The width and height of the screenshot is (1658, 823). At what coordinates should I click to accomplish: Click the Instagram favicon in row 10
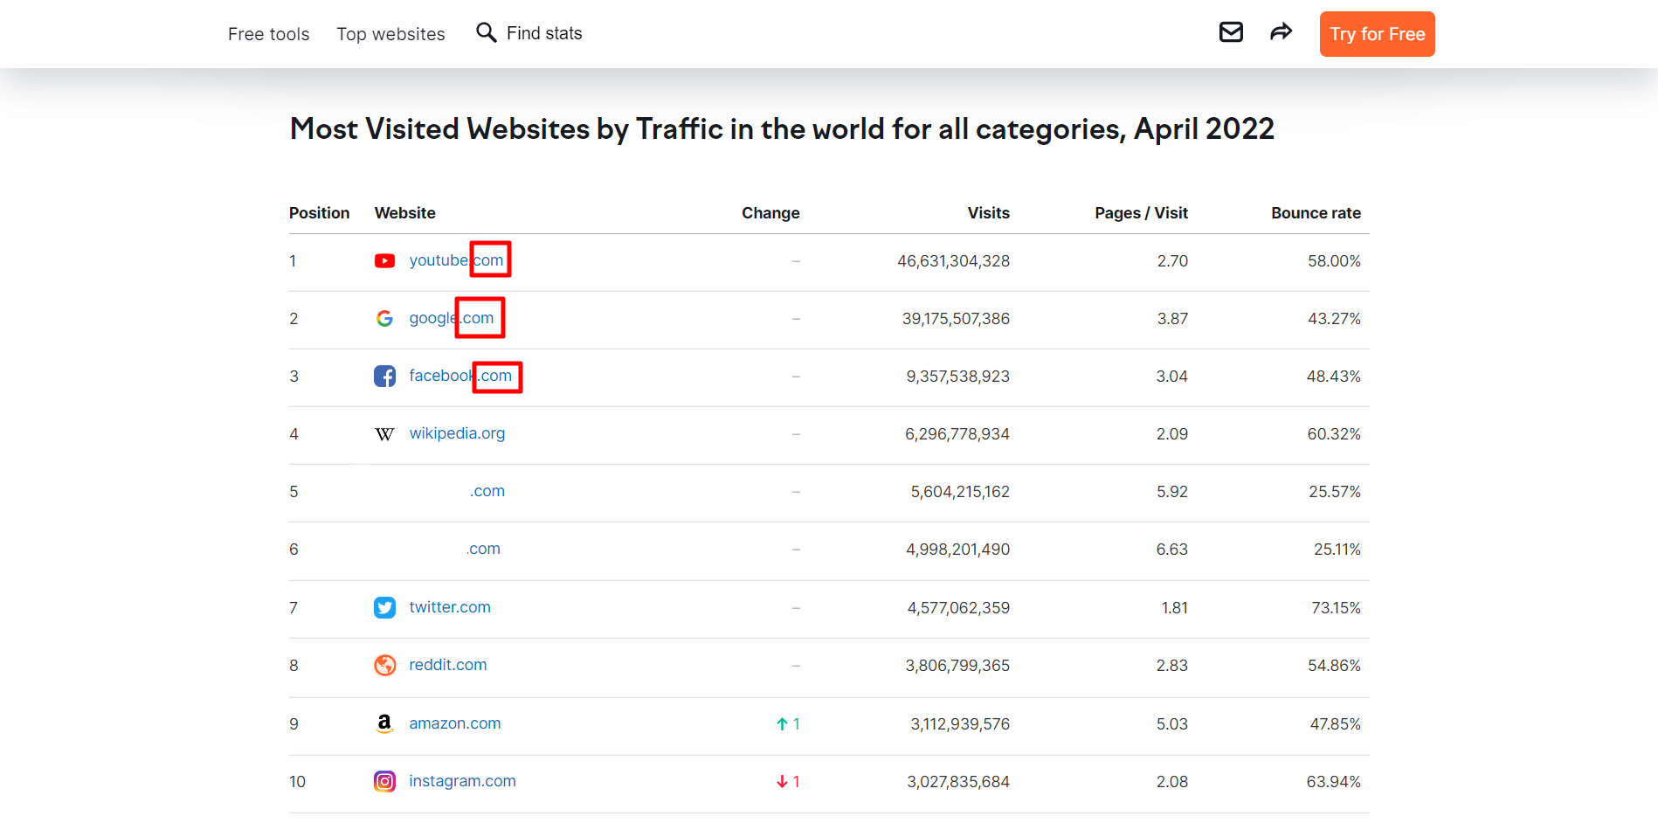pos(384,781)
